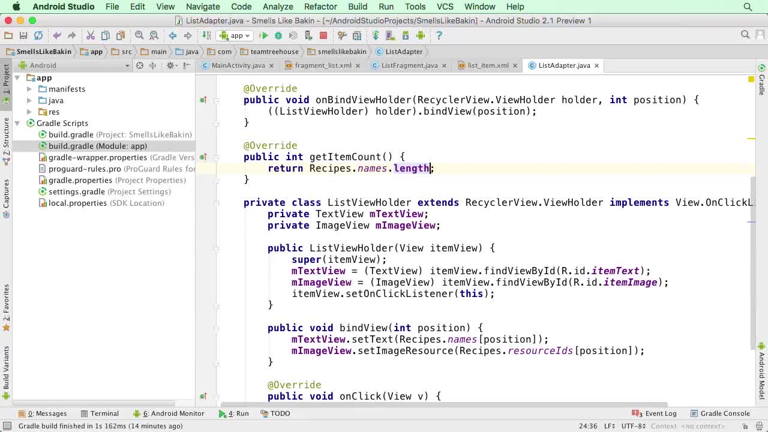Open the TODO tool window
Image resolution: width=768 pixels, height=432 pixels.
[275, 413]
